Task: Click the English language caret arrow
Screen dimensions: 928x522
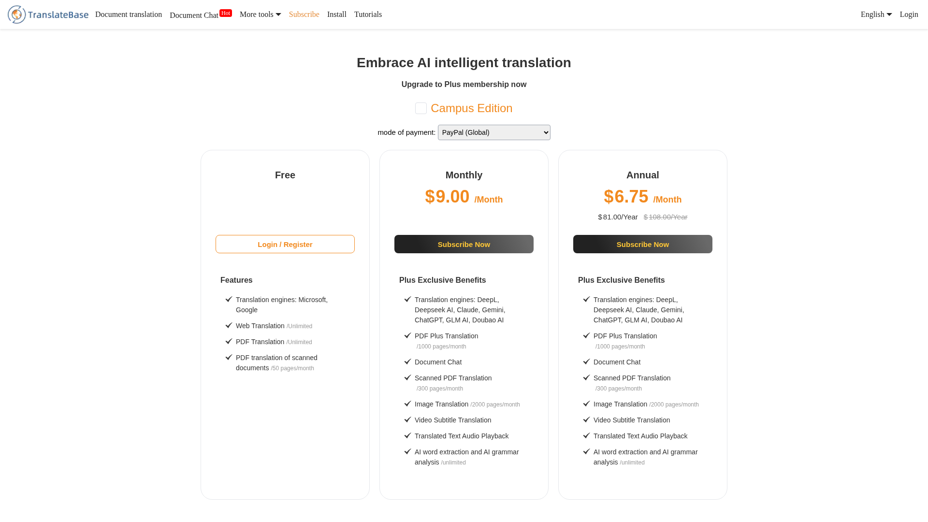Action: tap(889, 14)
